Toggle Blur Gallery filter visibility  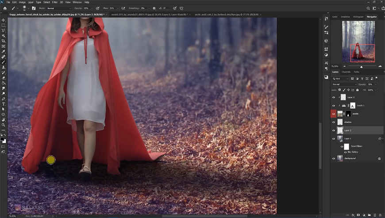(x=345, y=152)
